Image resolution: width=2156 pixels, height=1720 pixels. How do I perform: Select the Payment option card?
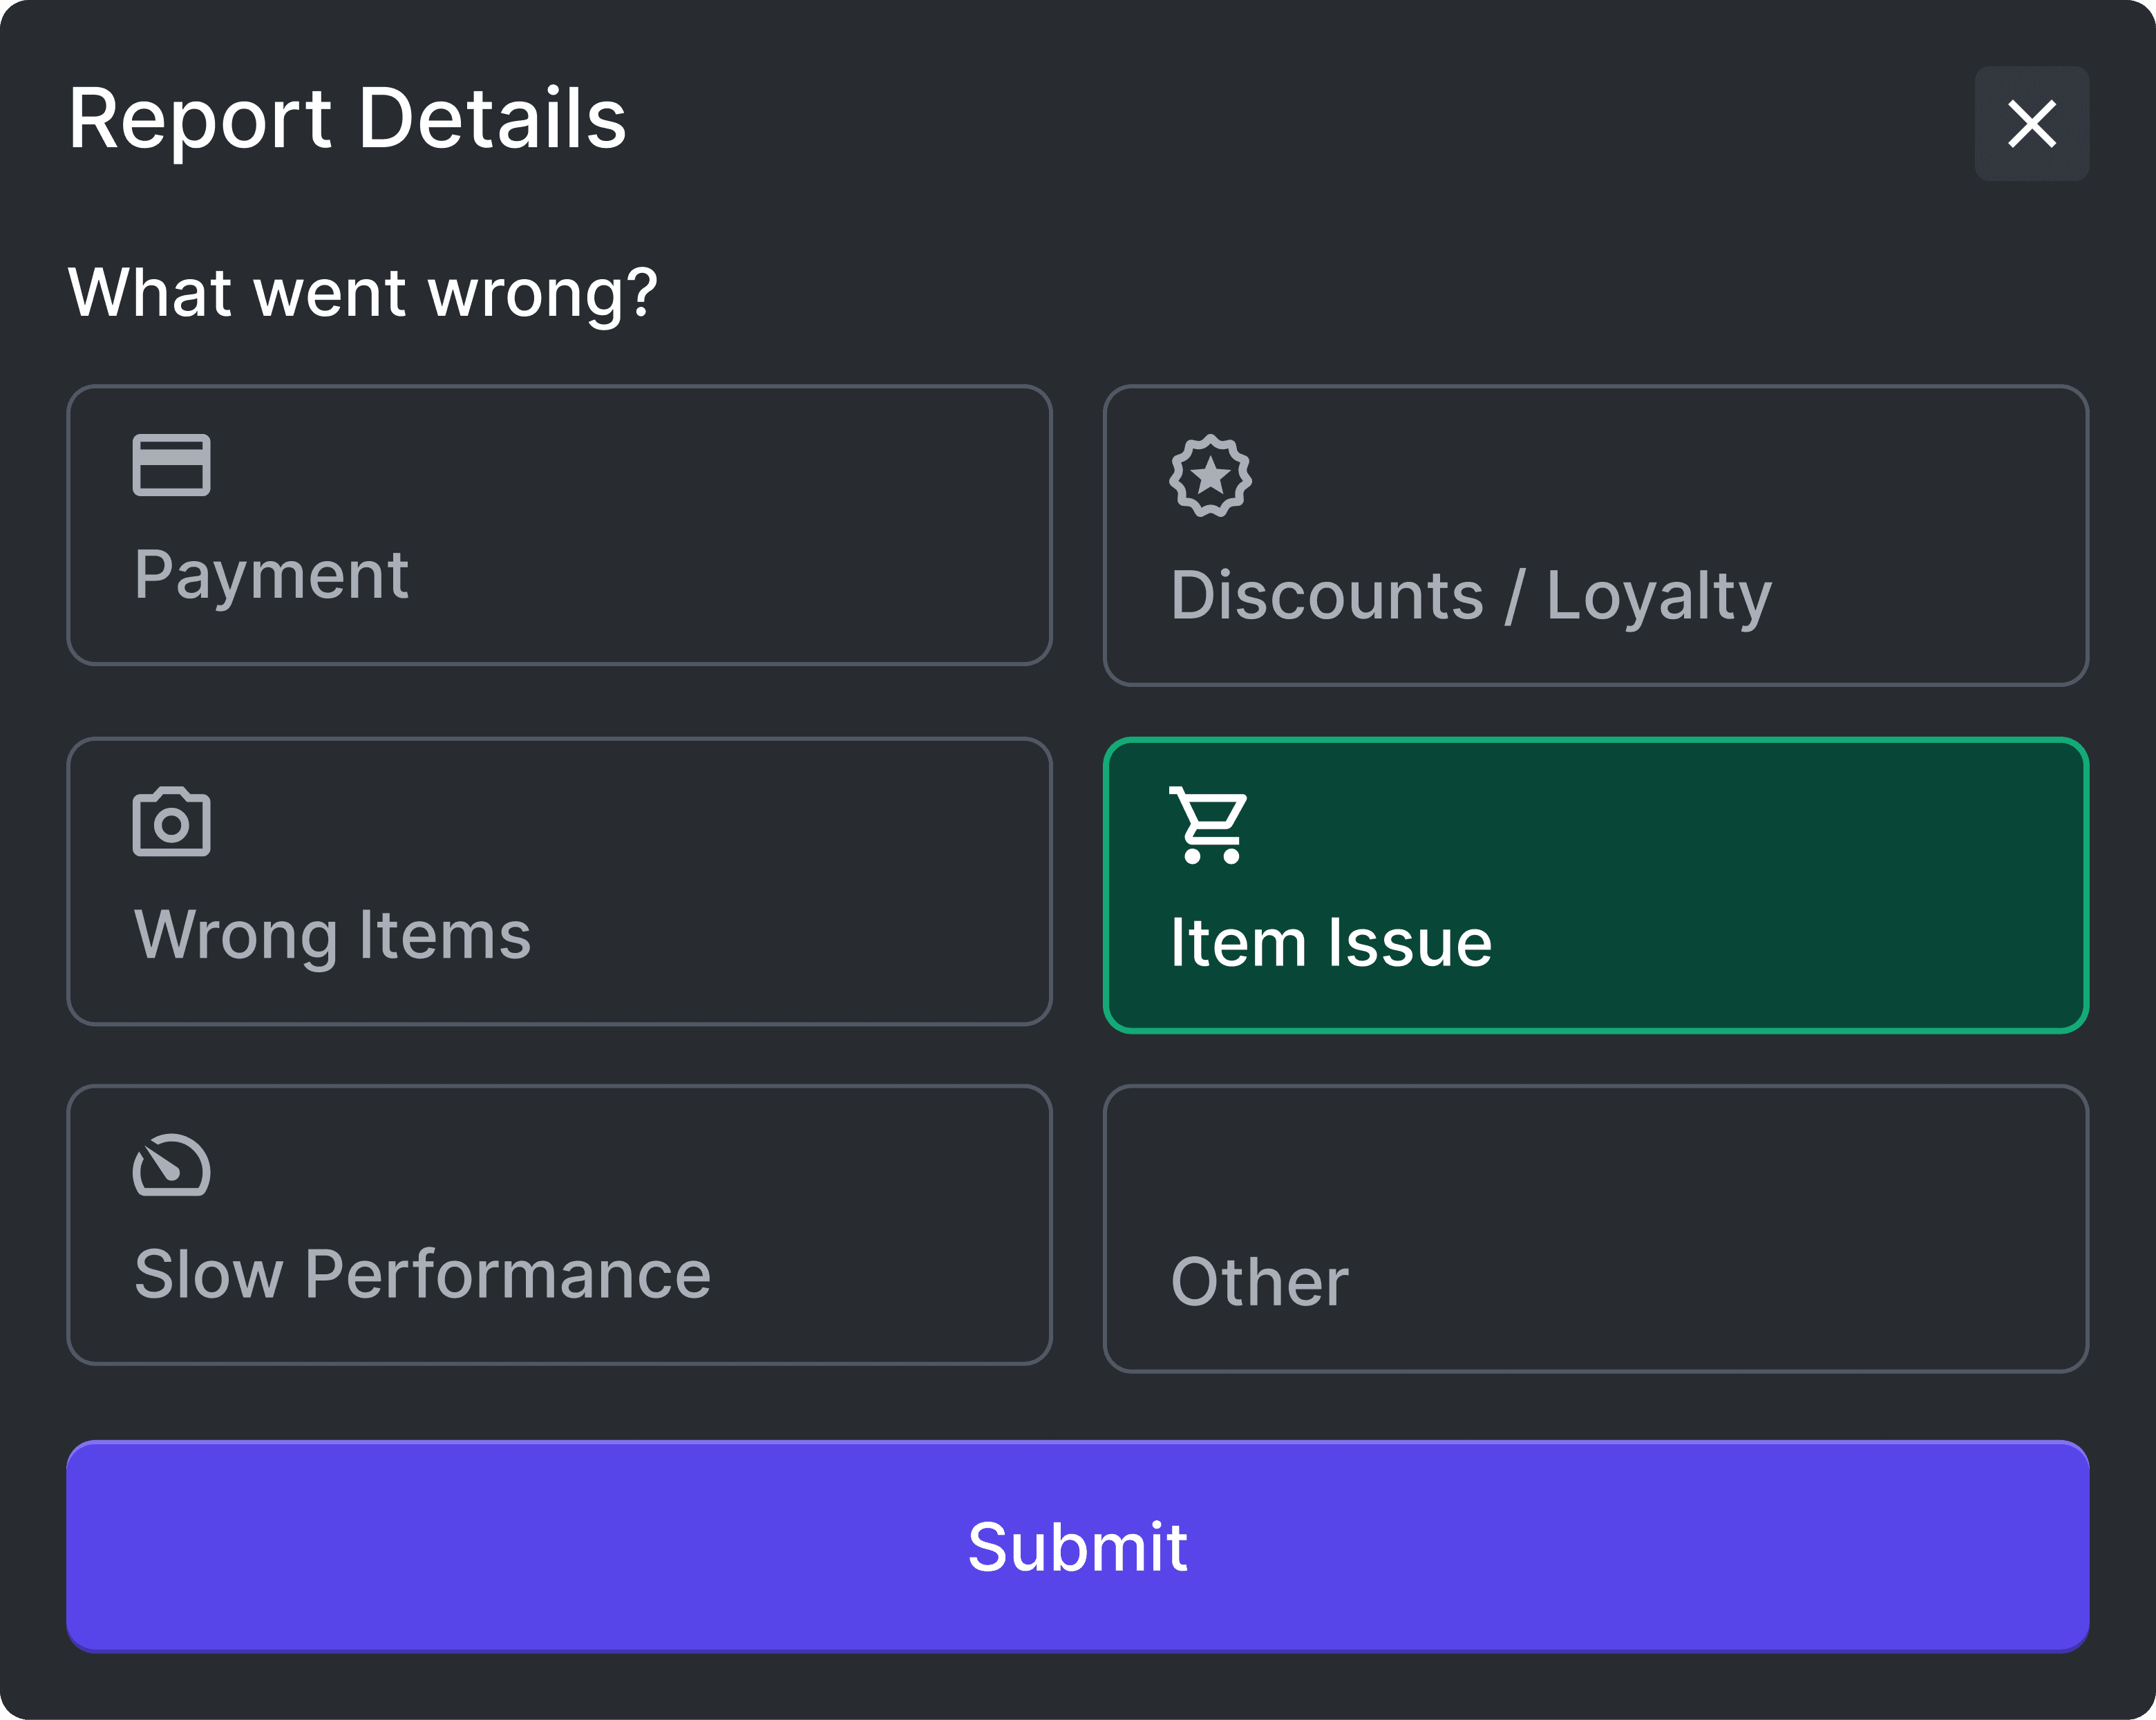[x=559, y=525]
